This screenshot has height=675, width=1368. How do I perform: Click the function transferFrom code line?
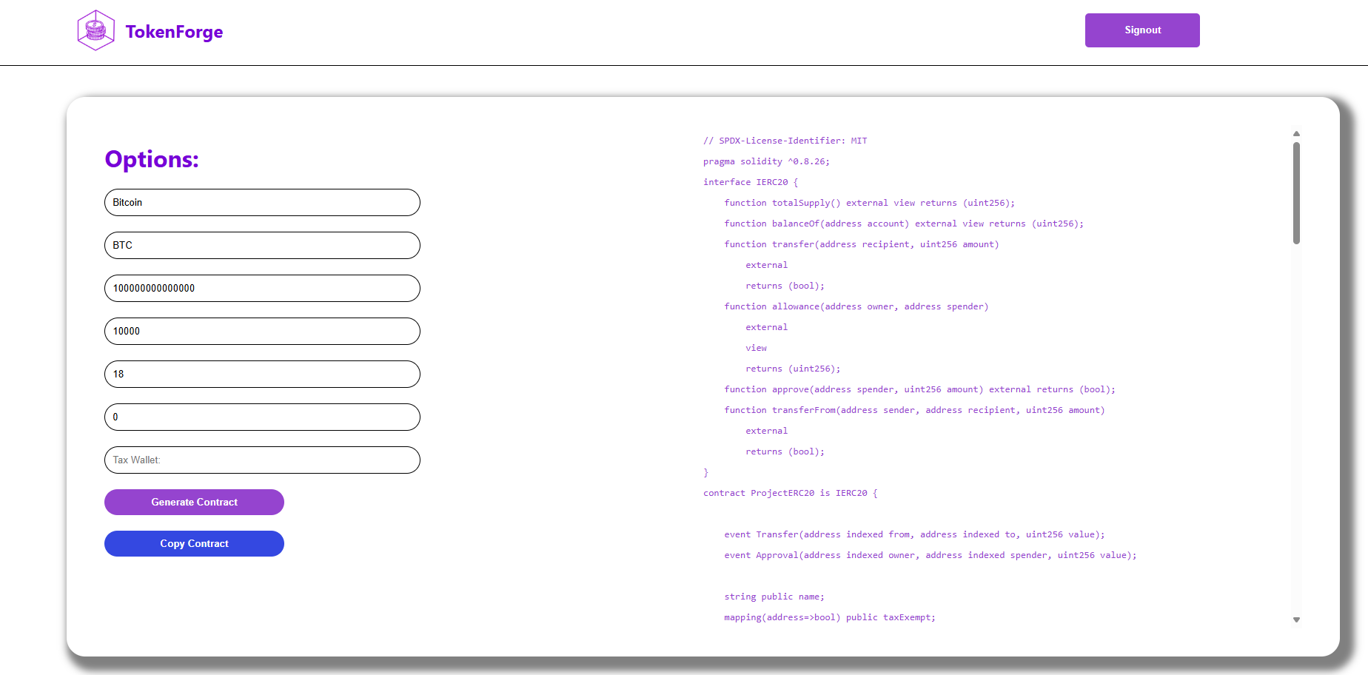click(x=914, y=410)
